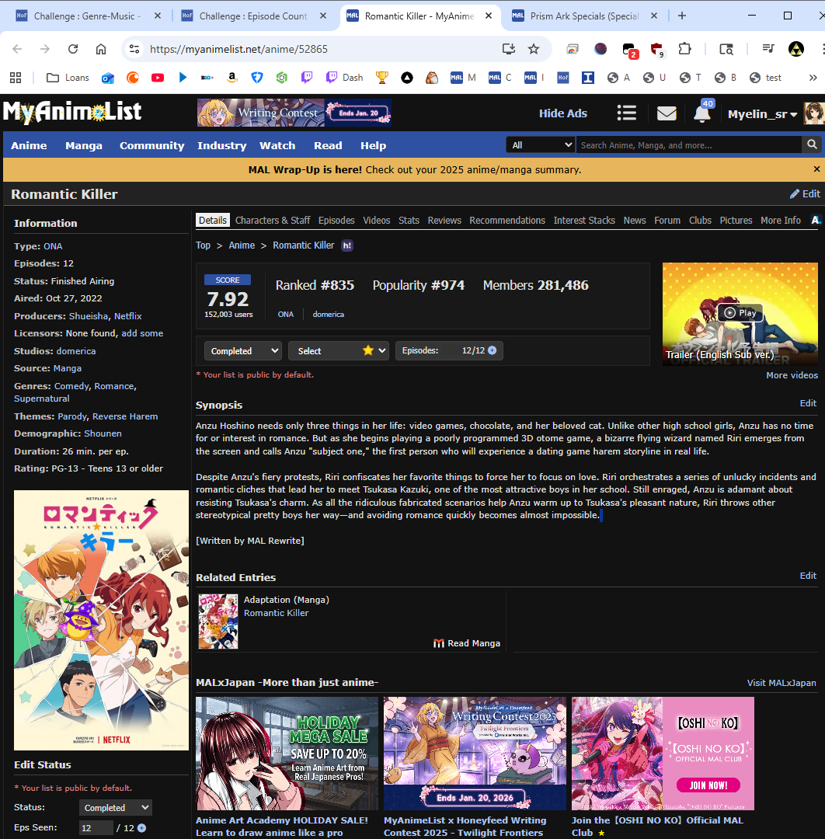Click the install app icon in address bar
This screenshot has height=839, width=825.
508,49
